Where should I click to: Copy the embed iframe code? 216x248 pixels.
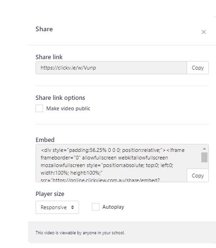pos(198,176)
